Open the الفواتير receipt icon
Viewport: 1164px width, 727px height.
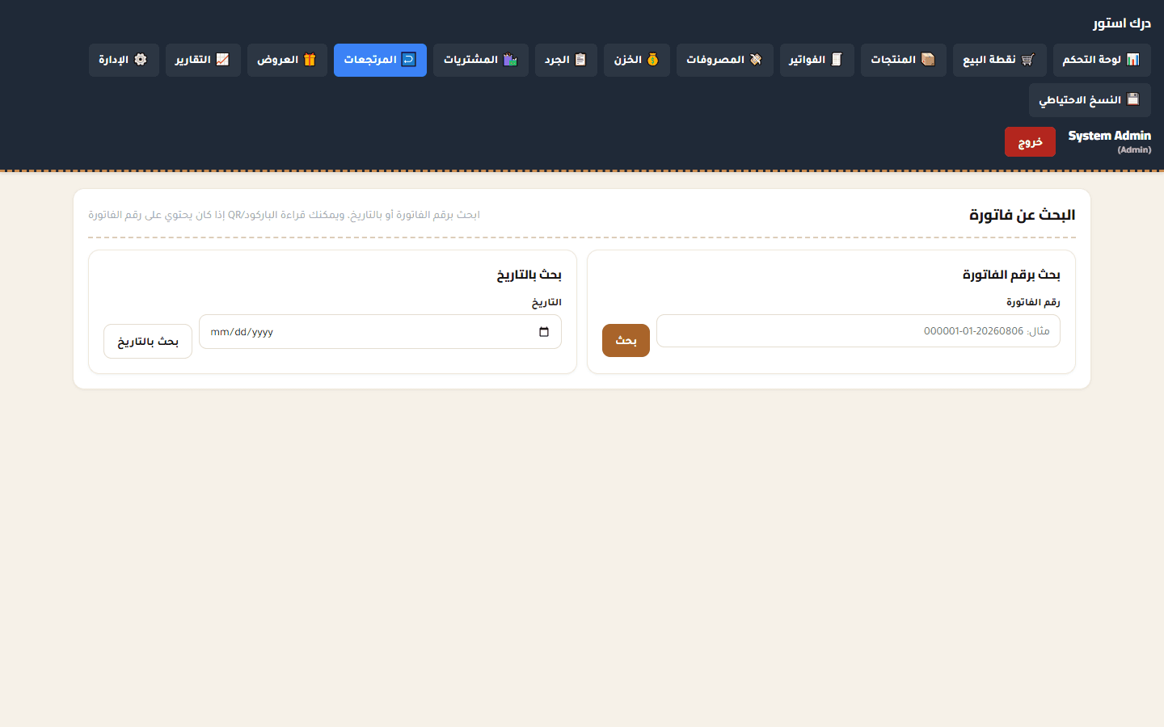(836, 60)
